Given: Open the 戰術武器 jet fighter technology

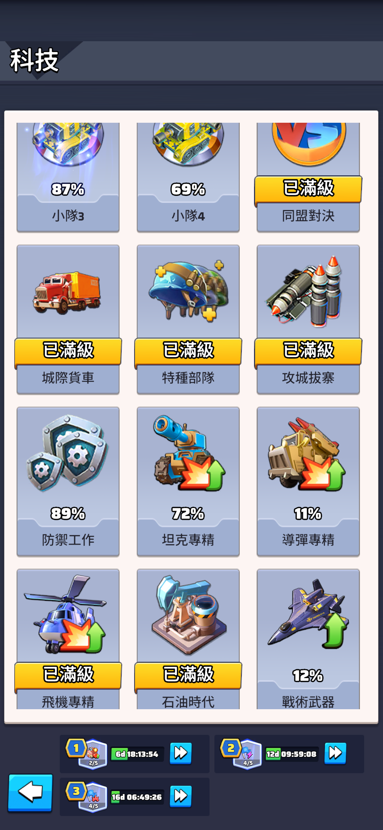Looking at the screenshot, I should pyautogui.click(x=308, y=639).
